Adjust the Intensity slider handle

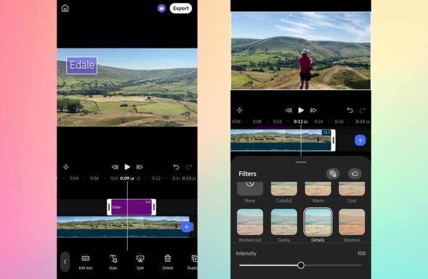tap(301, 265)
